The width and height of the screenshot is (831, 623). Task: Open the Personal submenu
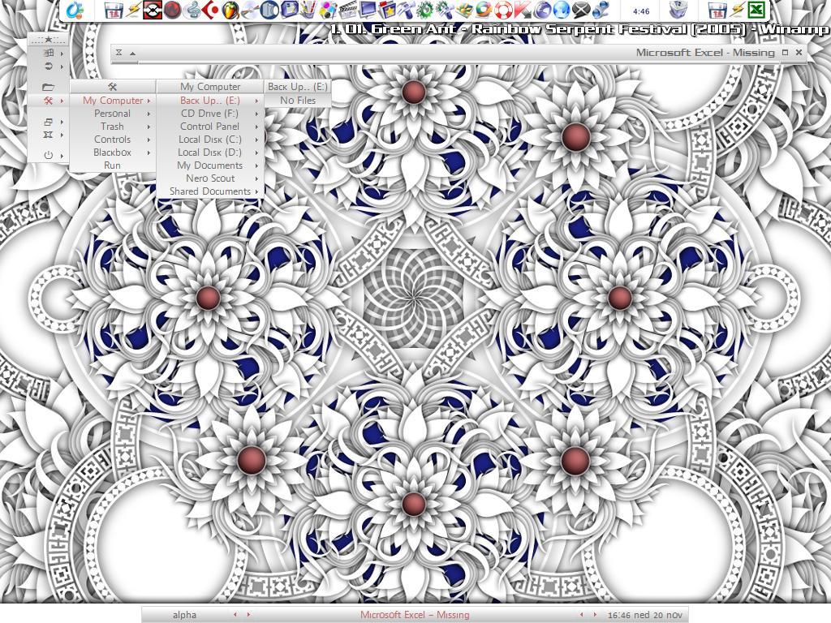112,114
